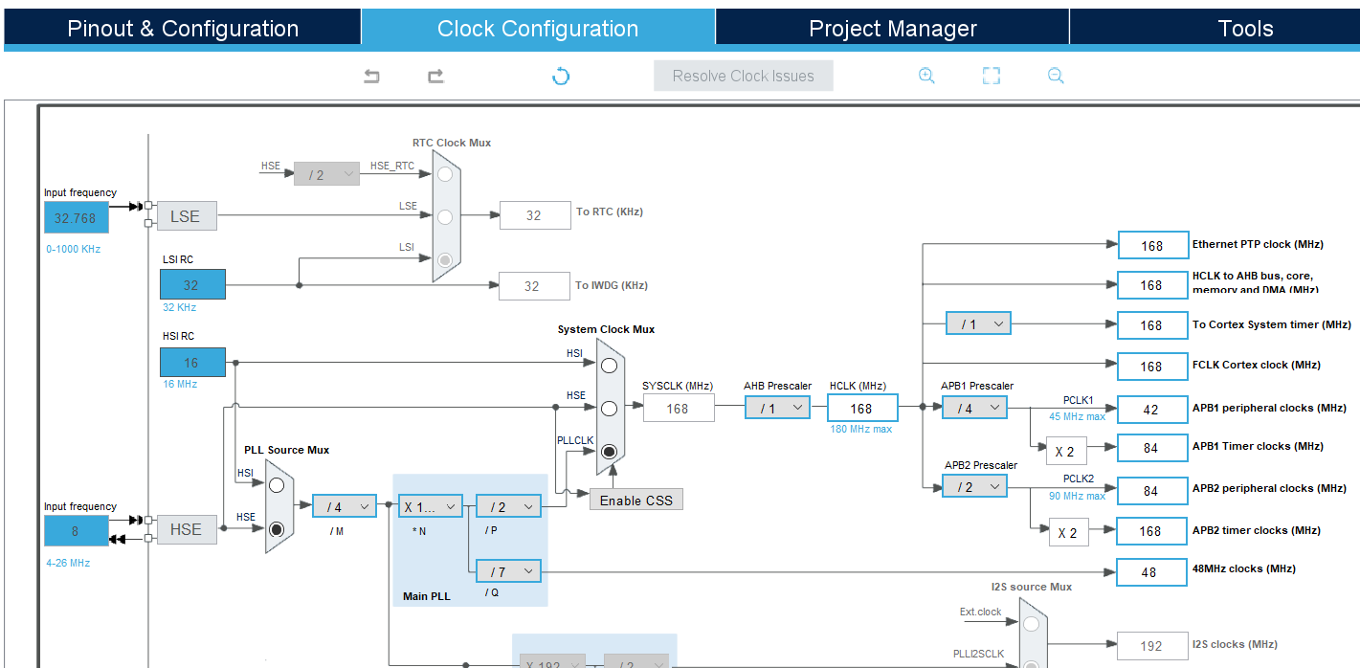This screenshot has width=1360, height=668.
Task: Open the Cortex System timer divider dropdown
Action: pos(978,324)
